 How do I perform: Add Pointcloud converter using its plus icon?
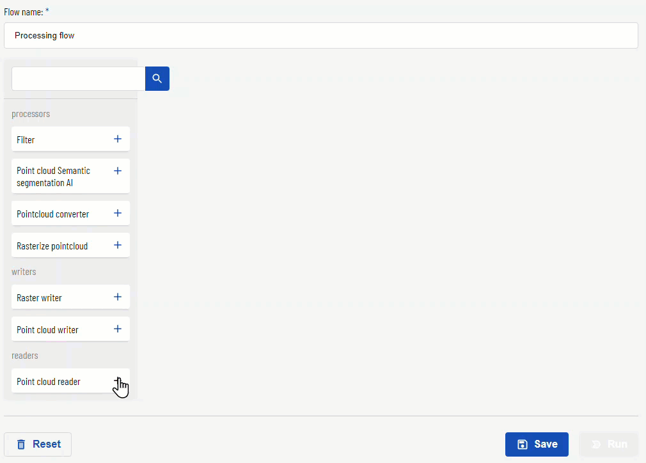coord(118,213)
